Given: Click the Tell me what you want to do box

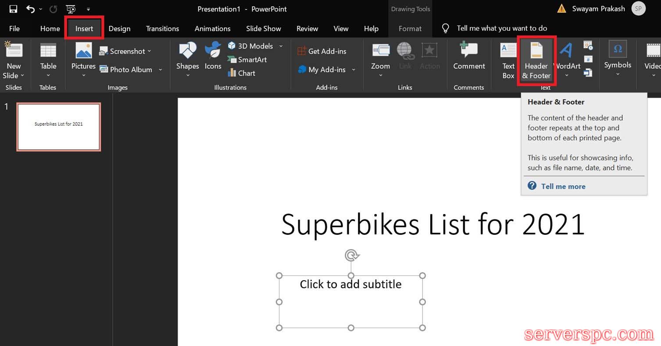Looking at the screenshot, I should click(x=502, y=28).
